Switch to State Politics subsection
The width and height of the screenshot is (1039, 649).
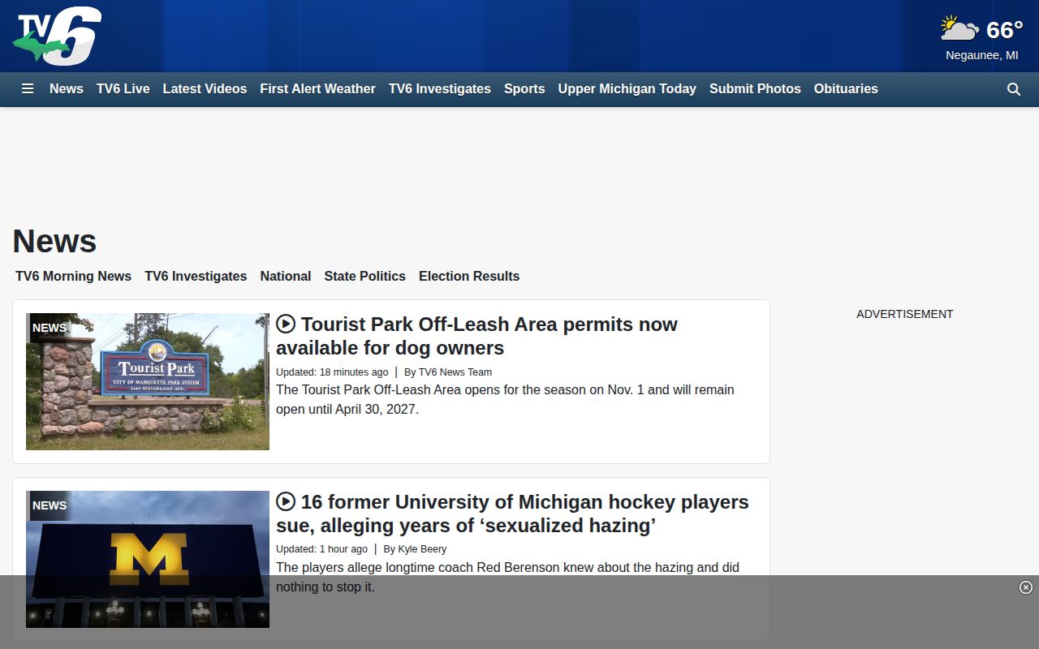[364, 276]
